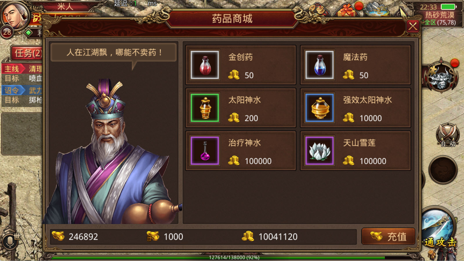Tap the microphone voice chat icon

tap(10, 241)
